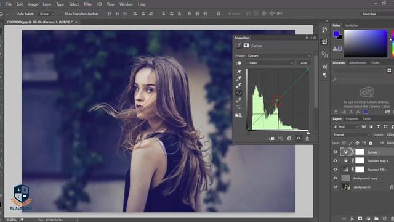Open the Layer menu
394x222 pixels.
tap(47, 4)
